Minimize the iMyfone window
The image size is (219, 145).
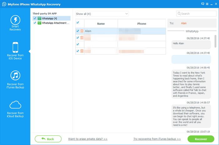point(211,4)
